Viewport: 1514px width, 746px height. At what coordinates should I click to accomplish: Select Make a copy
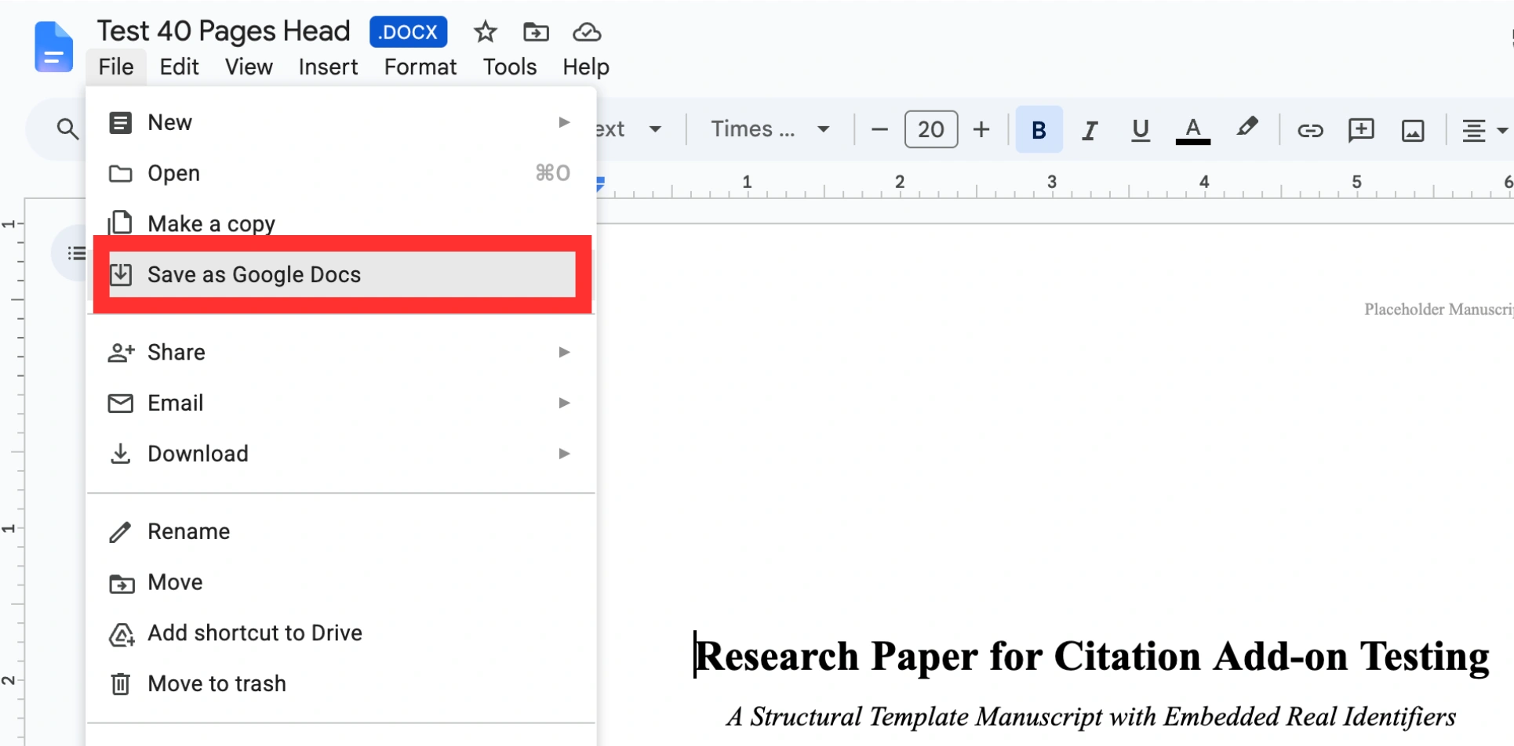point(340,223)
